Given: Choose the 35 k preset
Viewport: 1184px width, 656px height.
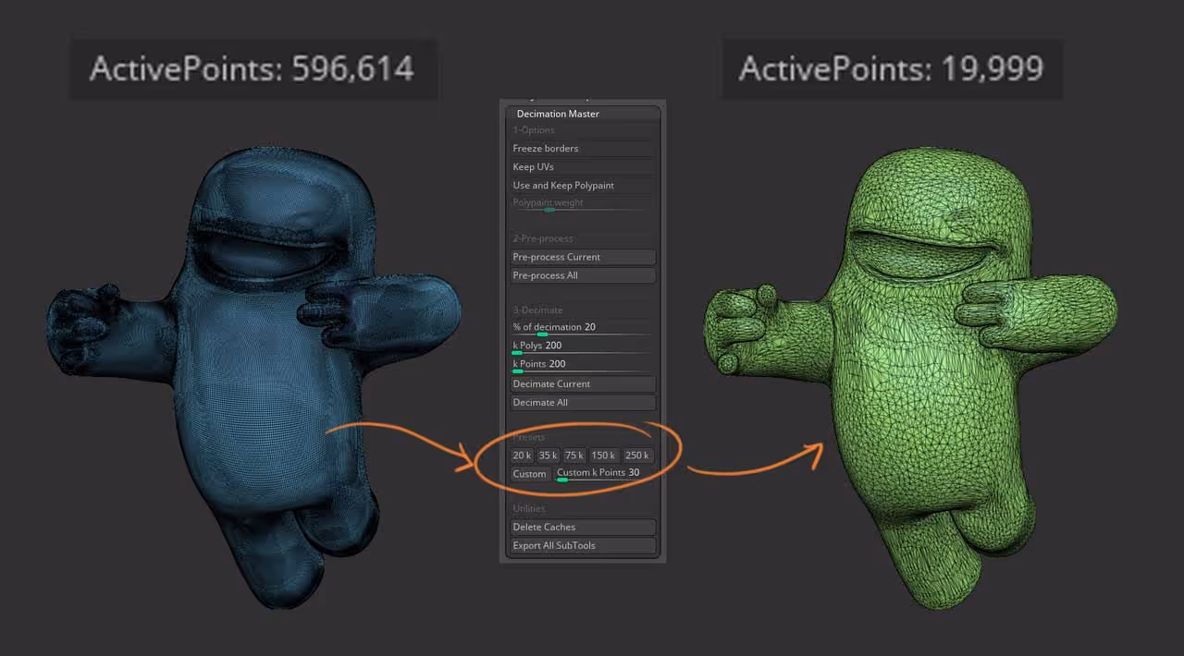Looking at the screenshot, I should pyautogui.click(x=548, y=456).
